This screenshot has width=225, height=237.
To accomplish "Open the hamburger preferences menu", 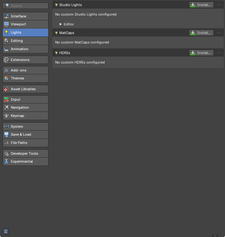I will coord(6,231).
